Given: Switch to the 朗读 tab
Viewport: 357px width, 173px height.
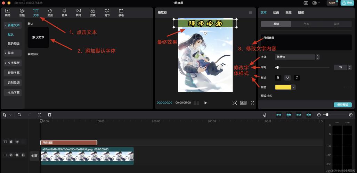Looking at the screenshot, I should pyautogui.click(x=301, y=12).
